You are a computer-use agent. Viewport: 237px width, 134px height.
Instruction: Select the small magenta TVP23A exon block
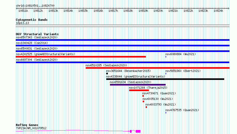(131, 131)
